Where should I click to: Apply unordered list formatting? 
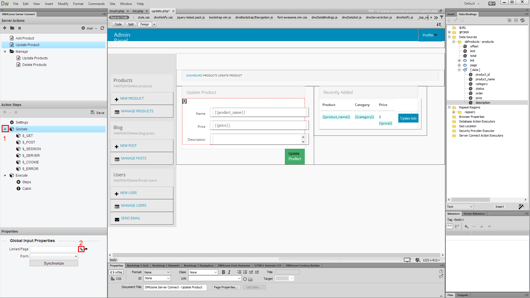click(x=239, y=272)
